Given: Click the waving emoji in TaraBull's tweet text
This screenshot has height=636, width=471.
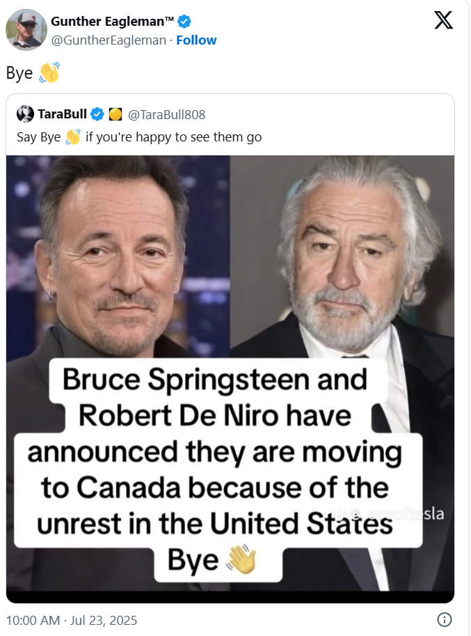Looking at the screenshot, I should point(73,137).
